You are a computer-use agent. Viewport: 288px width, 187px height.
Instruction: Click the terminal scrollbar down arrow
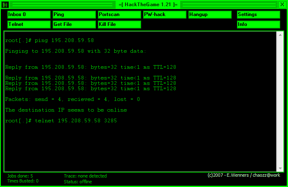click(x=280, y=168)
